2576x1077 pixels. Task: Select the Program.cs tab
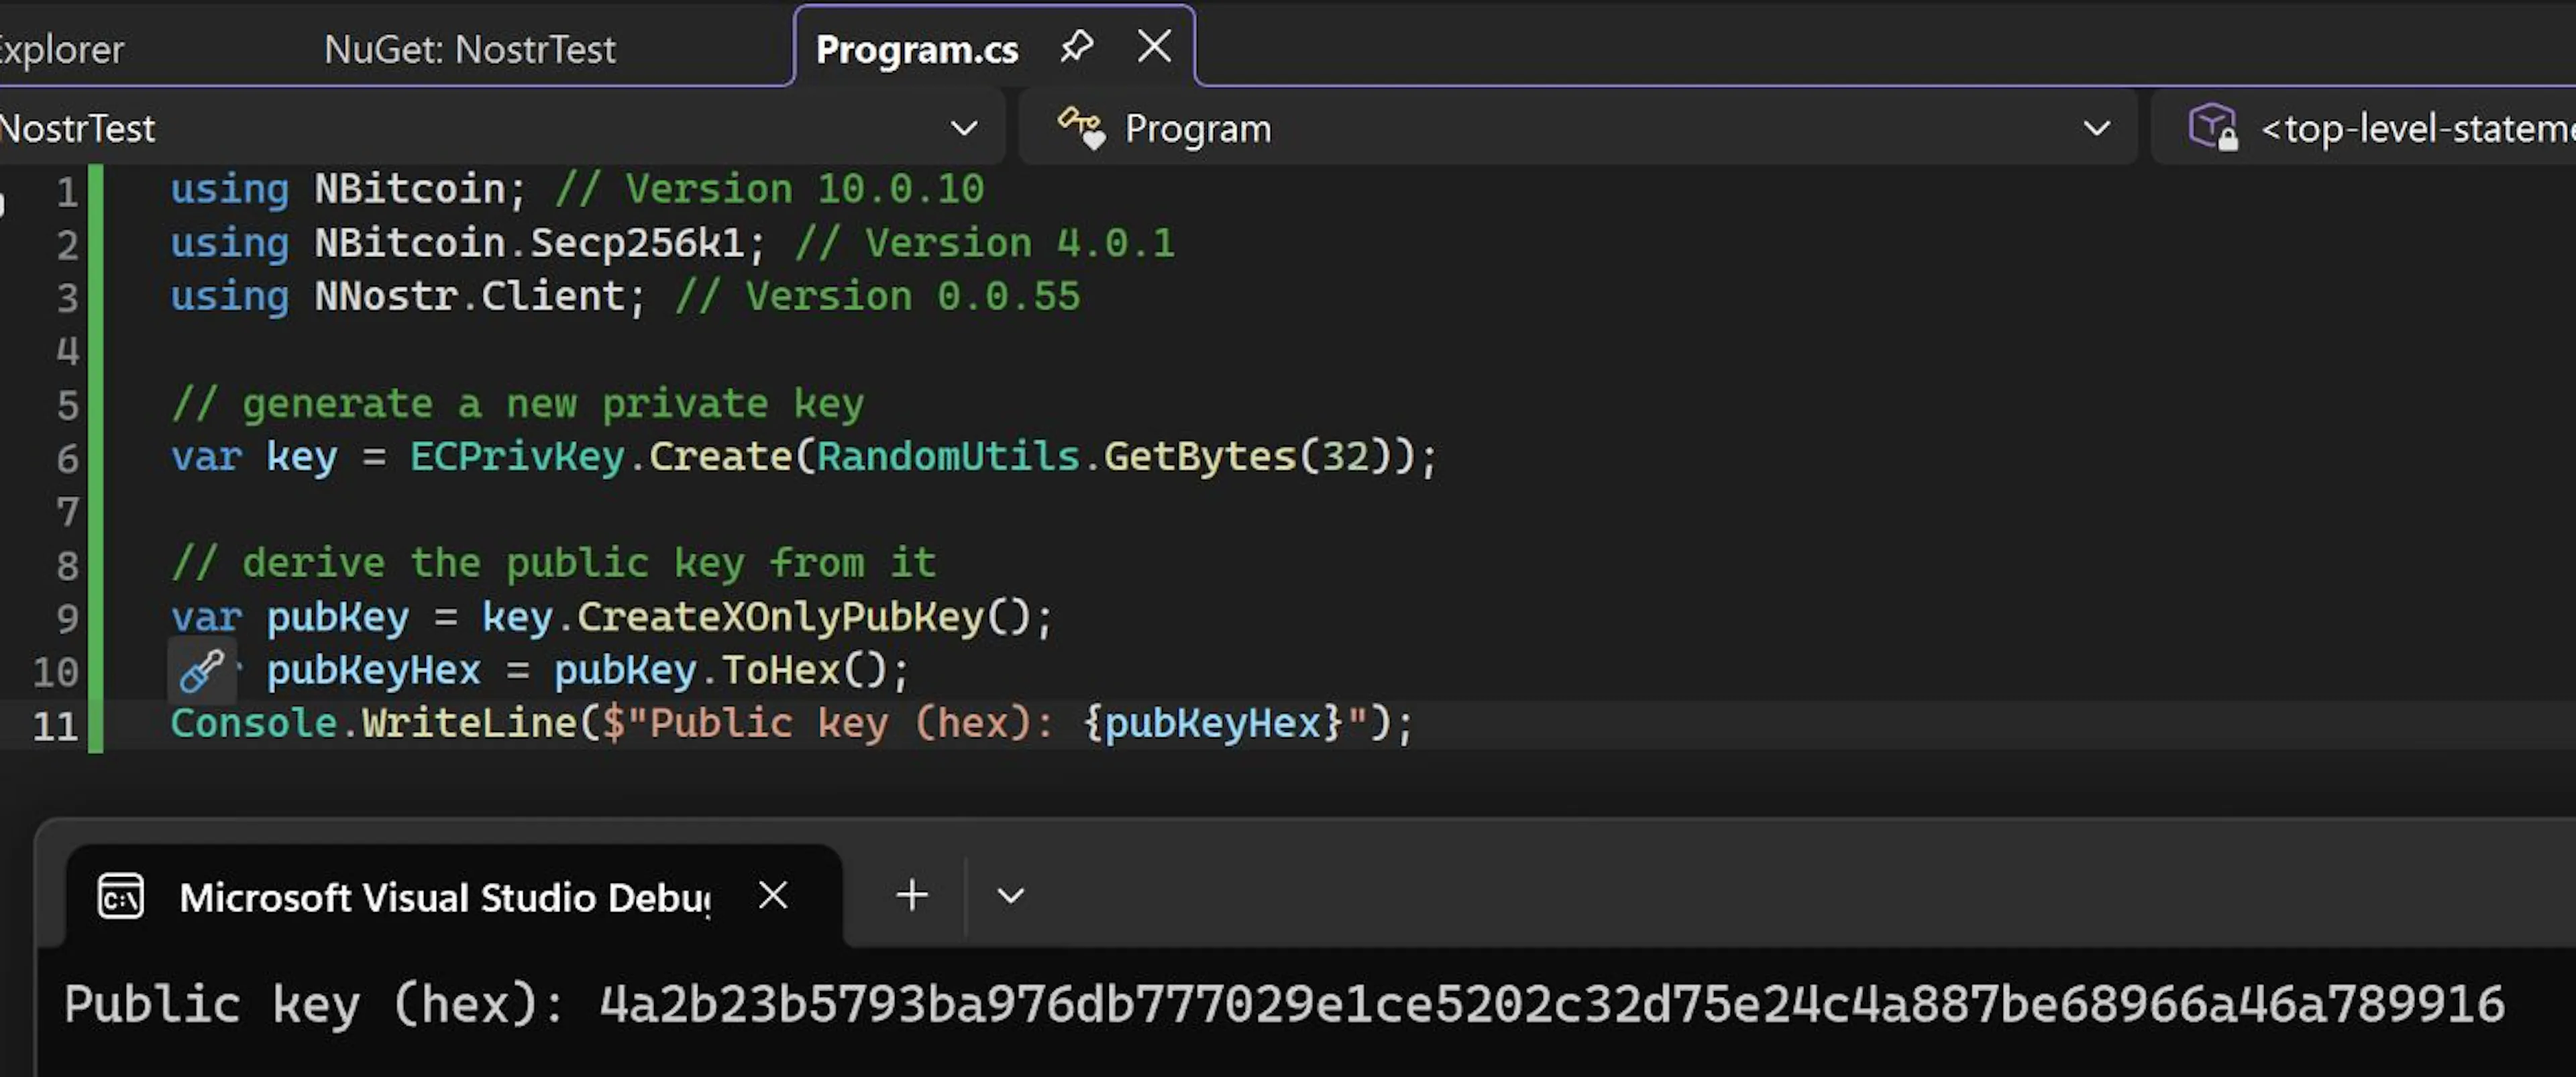[x=917, y=49]
